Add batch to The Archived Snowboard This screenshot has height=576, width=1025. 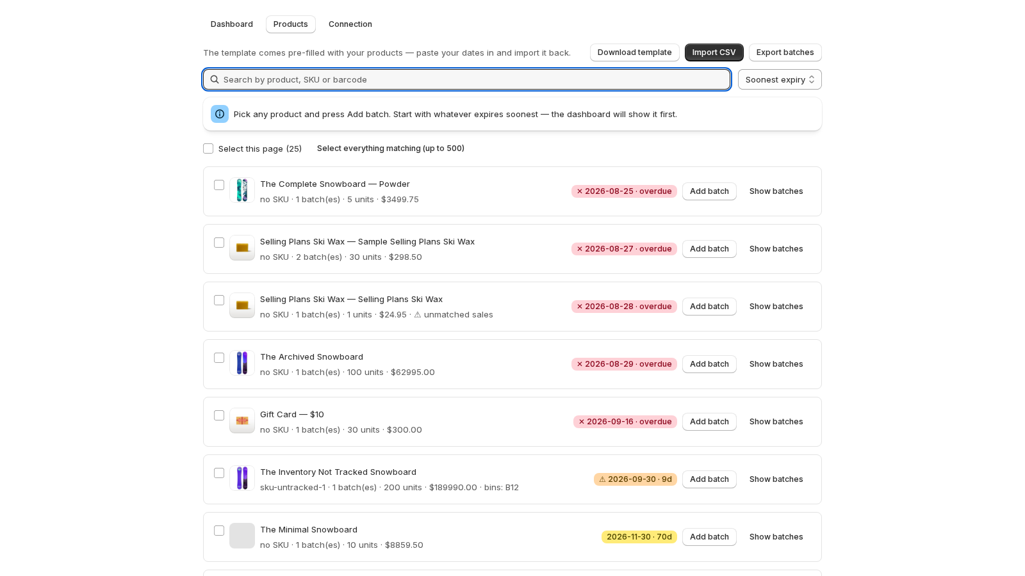(x=709, y=364)
